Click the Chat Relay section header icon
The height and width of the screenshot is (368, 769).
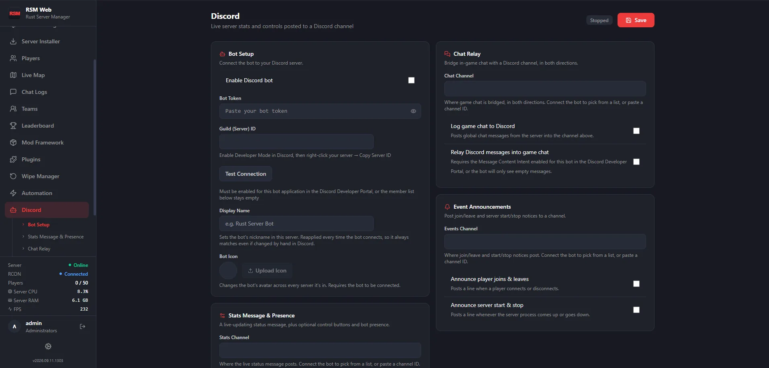(447, 54)
